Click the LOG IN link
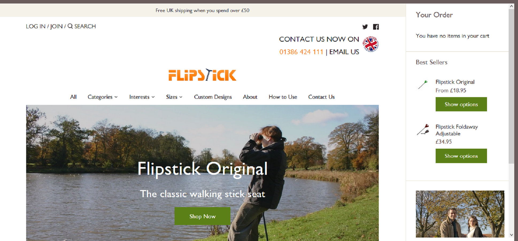 pos(36,26)
